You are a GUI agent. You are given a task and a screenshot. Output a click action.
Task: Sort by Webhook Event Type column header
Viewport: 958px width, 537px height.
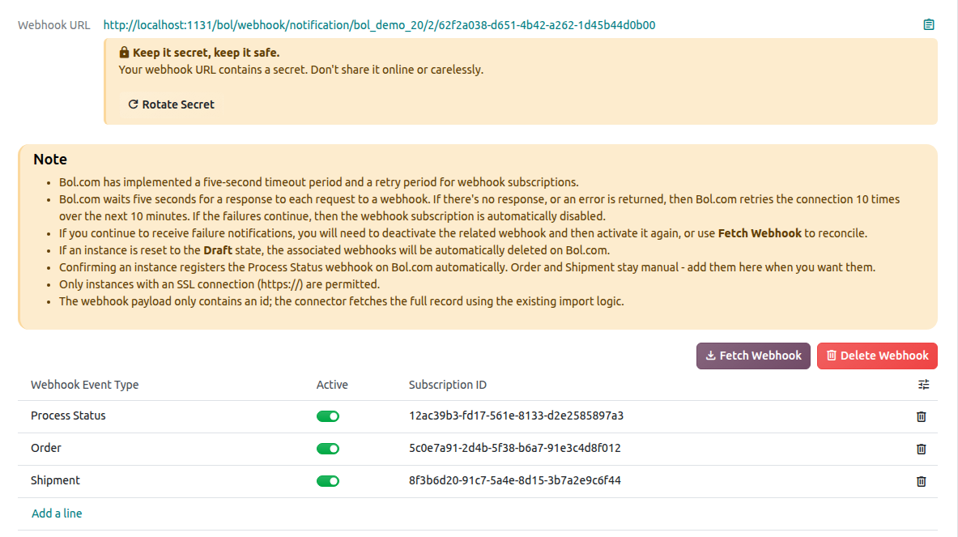pos(85,385)
